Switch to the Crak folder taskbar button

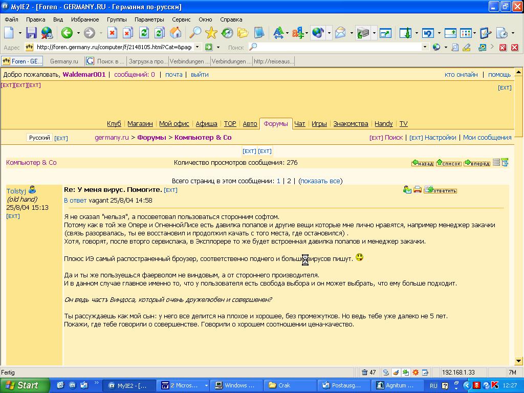click(x=290, y=385)
